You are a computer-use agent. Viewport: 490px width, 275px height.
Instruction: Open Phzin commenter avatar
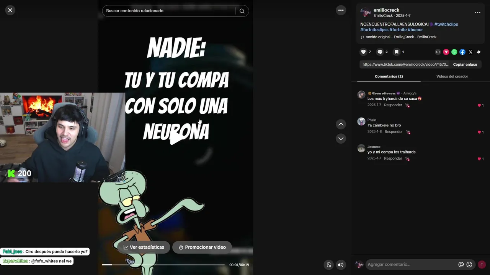[361, 121]
